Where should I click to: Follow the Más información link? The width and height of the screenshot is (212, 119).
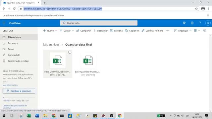pos(10,85)
